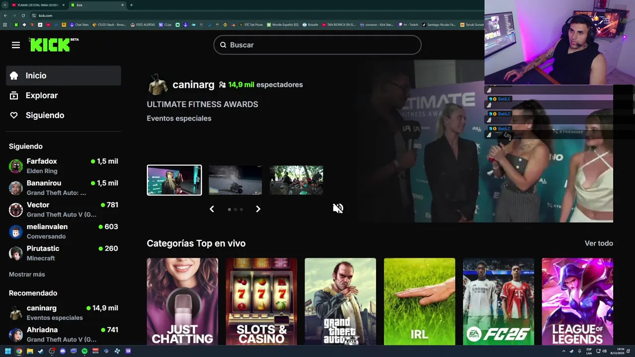
Task: Open Windows Start menu
Action: [x=8, y=351]
